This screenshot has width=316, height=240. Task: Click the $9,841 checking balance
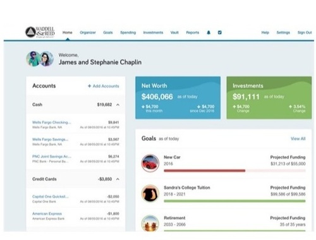(x=114, y=123)
